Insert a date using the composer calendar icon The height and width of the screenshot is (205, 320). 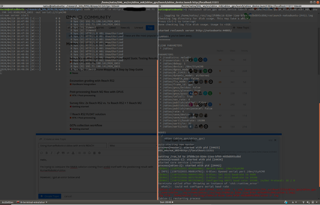pos(94,153)
